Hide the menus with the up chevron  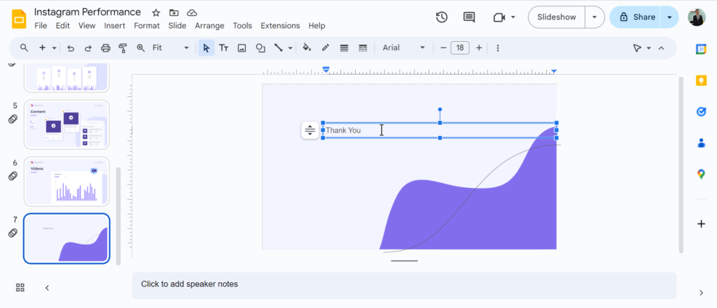[x=661, y=48]
